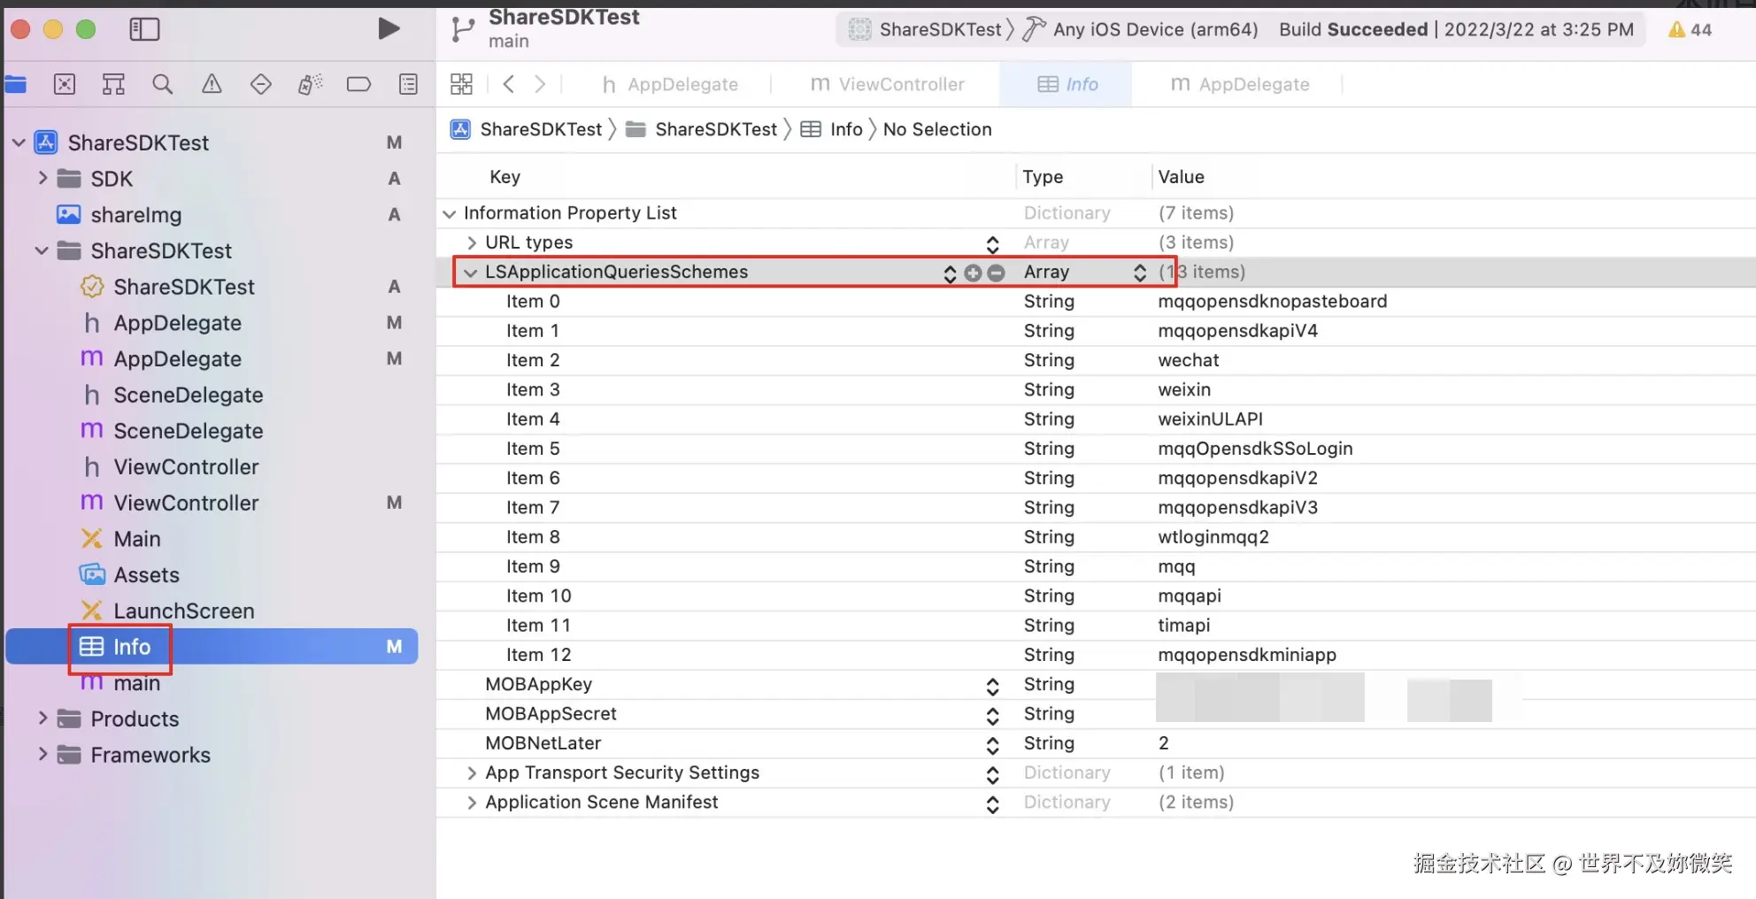Click the related items grid icon
This screenshot has width=1756, height=899.
461,84
